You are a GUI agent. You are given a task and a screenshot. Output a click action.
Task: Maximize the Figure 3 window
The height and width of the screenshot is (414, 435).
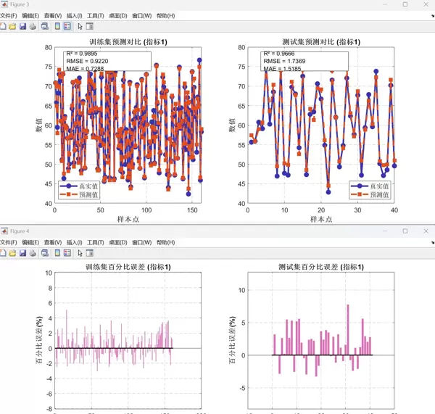pos(405,4)
